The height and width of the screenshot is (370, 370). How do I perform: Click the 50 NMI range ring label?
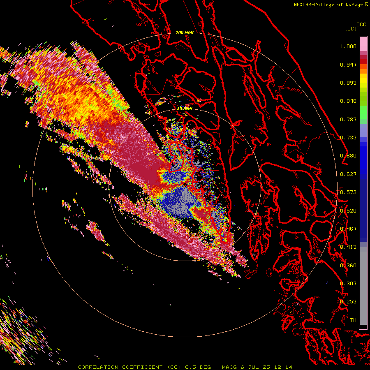(x=185, y=109)
